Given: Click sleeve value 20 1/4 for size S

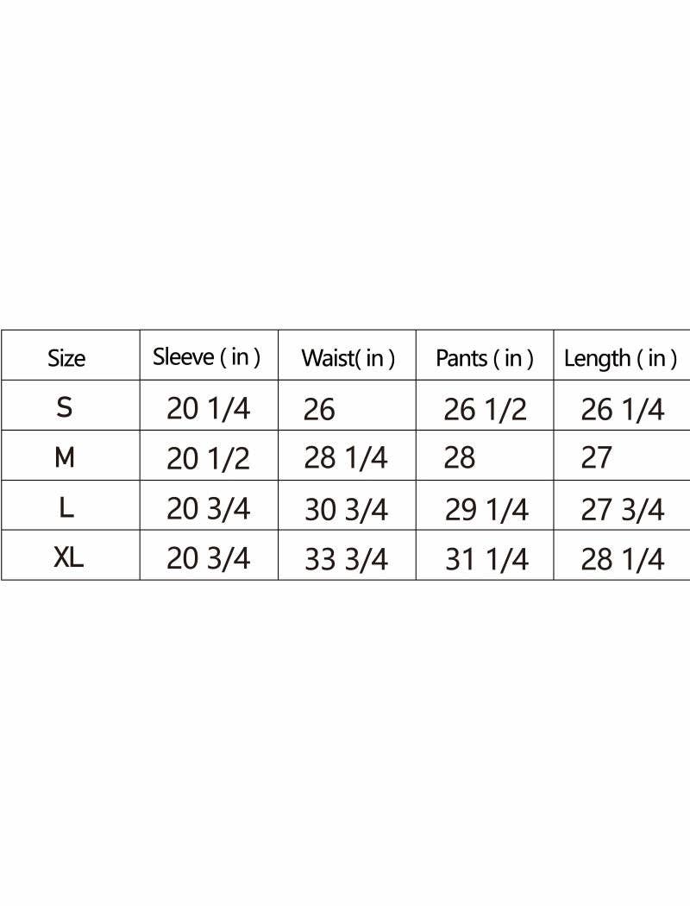Looking at the screenshot, I should pyautogui.click(x=208, y=408).
